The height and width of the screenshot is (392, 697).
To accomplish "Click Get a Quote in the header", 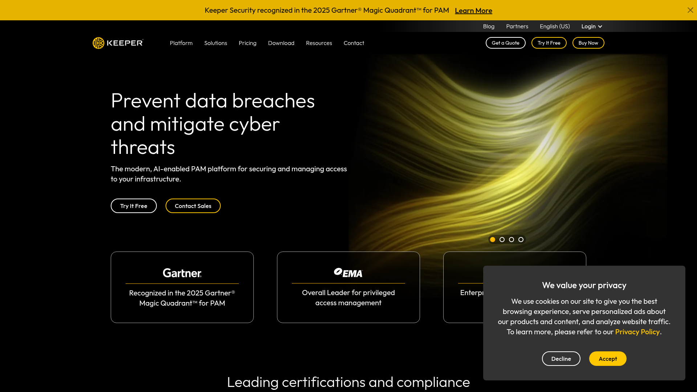I will tap(505, 43).
